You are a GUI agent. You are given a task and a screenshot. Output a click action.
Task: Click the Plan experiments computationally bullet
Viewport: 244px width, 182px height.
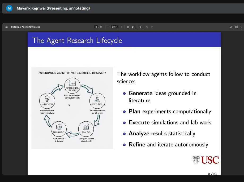167,112
